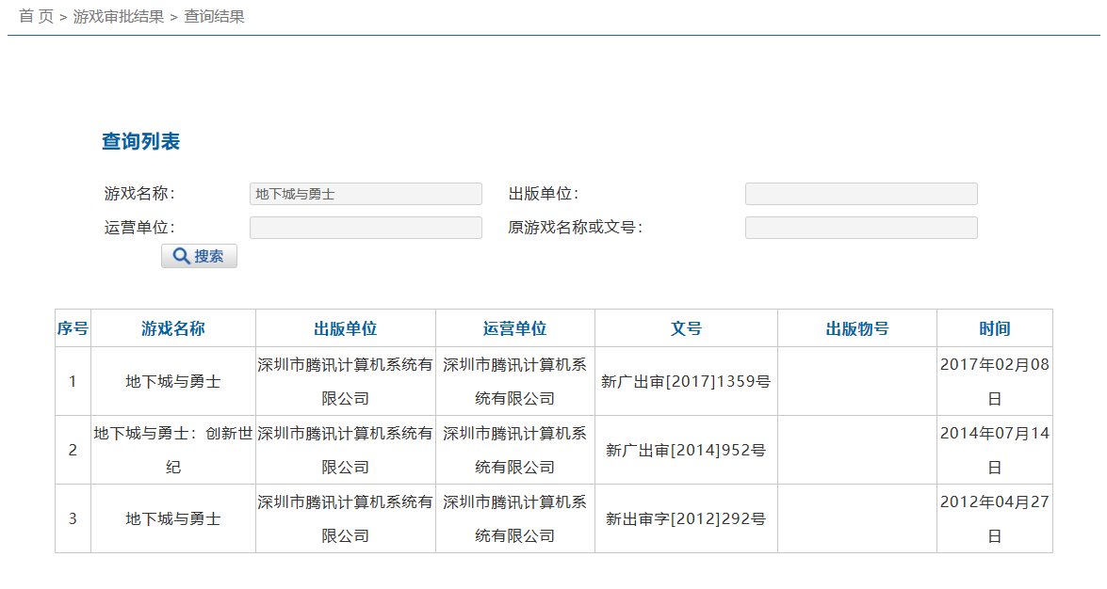Screen dimensions: 1107x589
Task: Click approval number 新出审字[2012]292号
Action: [686, 519]
